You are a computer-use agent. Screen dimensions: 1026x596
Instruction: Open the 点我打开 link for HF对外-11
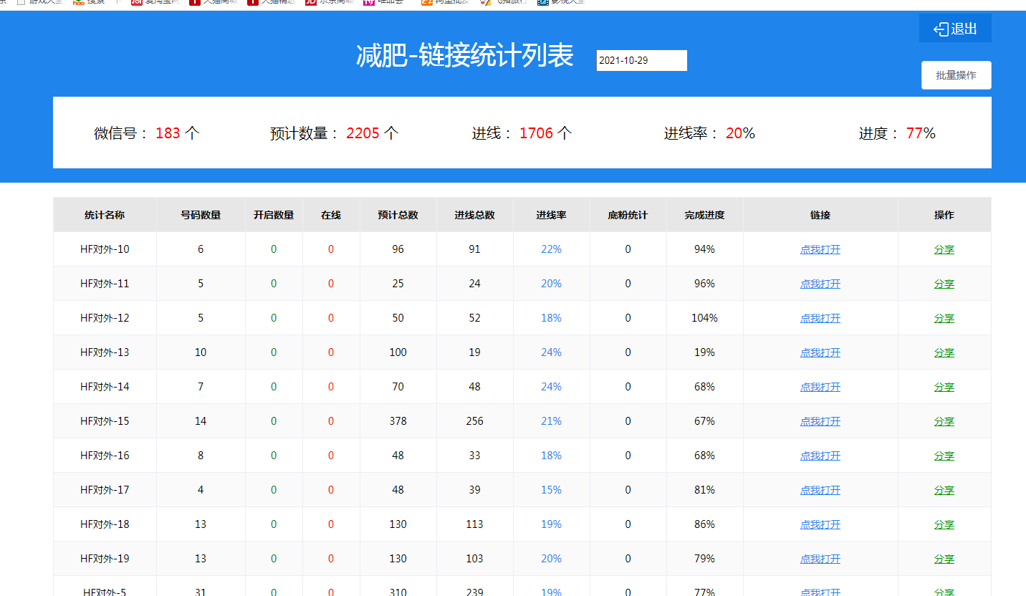pos(820,284)
